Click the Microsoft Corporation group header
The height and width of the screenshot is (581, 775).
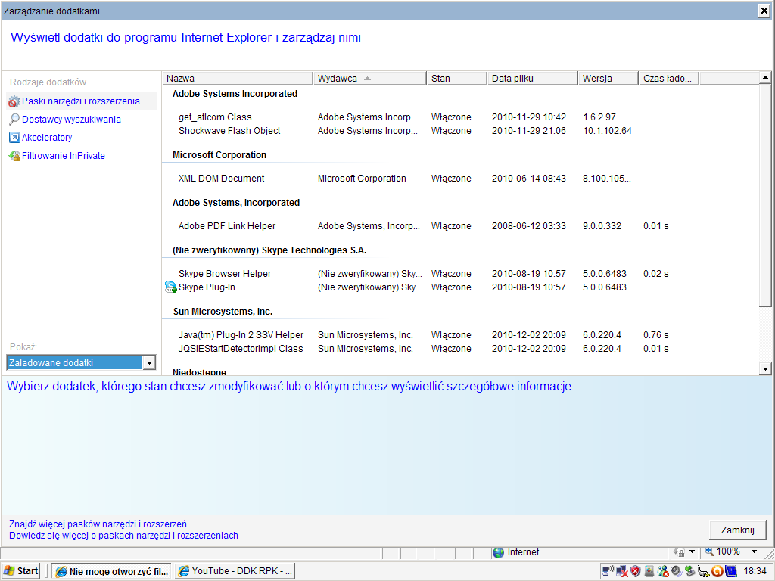click(x=219, y=154)
